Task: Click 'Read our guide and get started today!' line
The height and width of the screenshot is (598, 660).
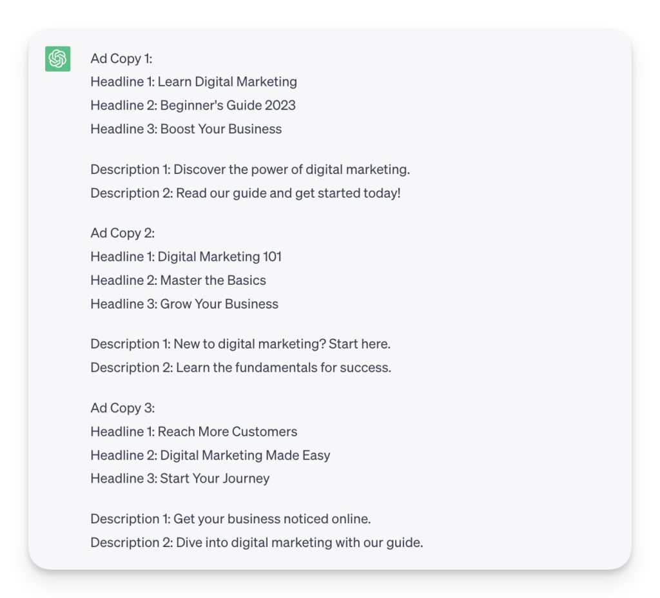Action: (x=245, y=193)
